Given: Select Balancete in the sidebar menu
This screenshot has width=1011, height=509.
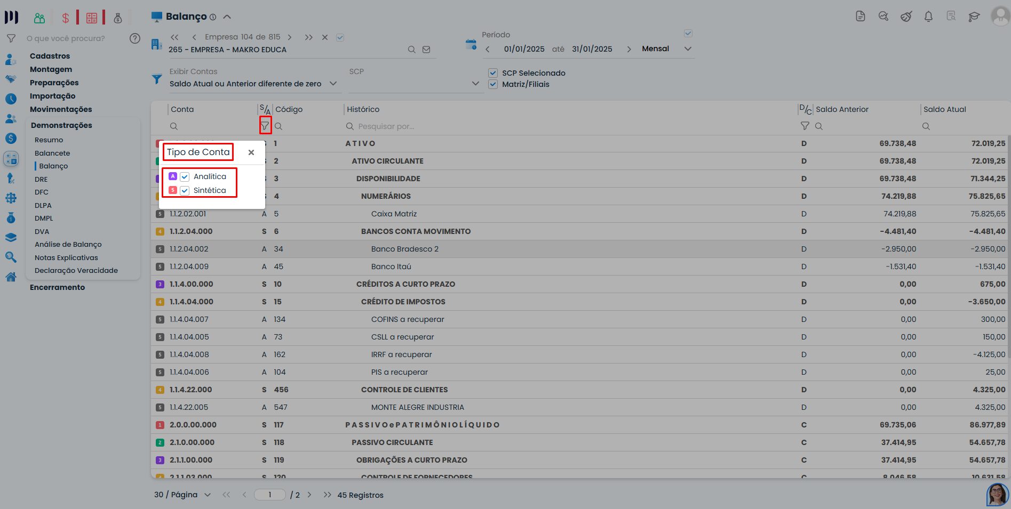Looking at the screenshot, I should (x=52, y=153).
